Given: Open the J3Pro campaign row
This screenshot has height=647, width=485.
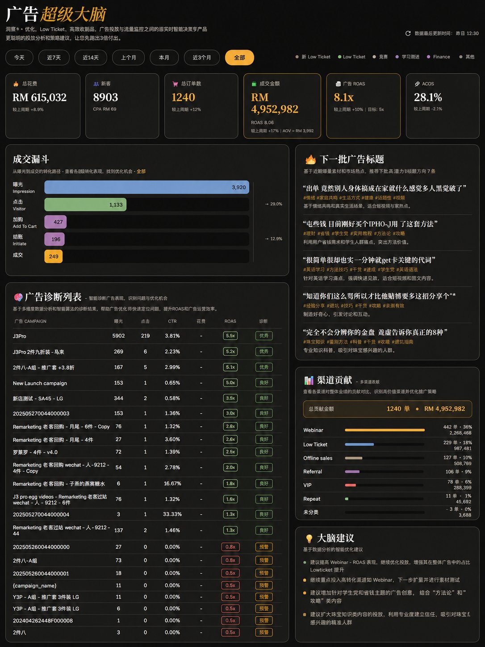Looking at the screenshot, I should click(x=147, y=336).
